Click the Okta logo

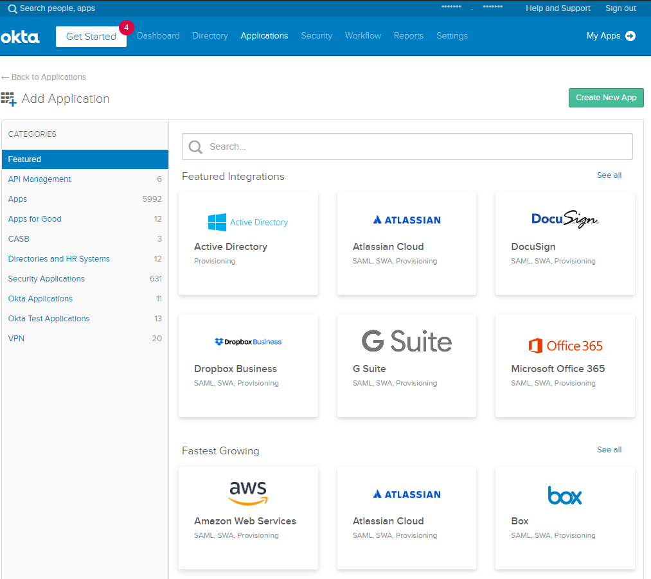(20, 37)
